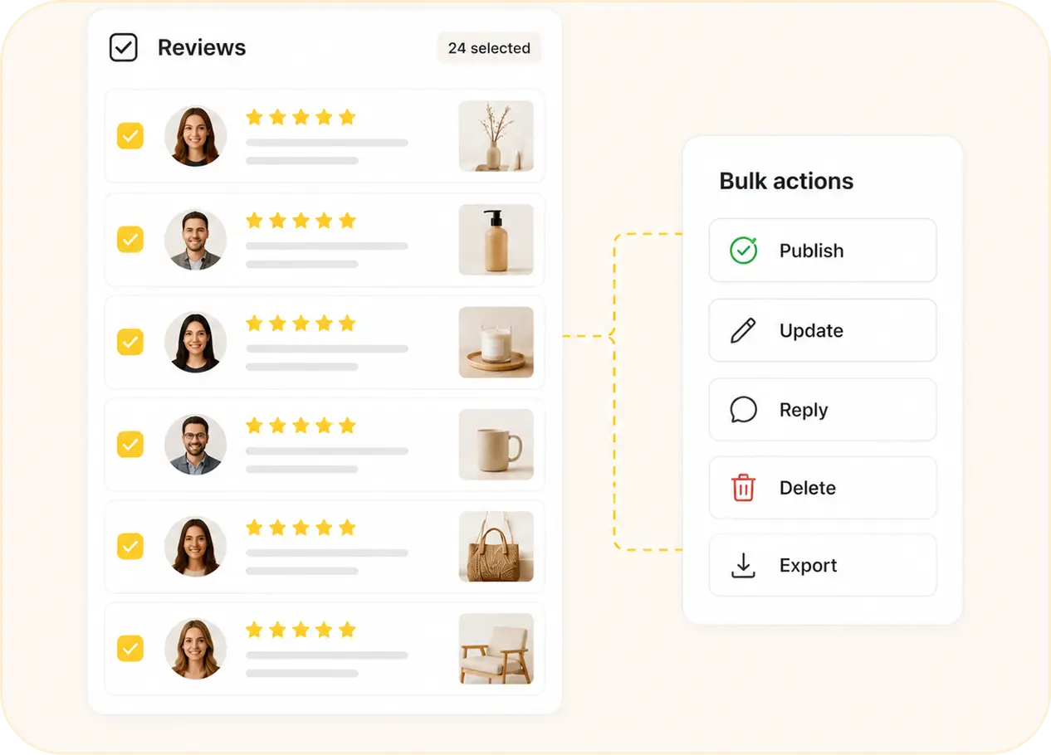Open the woven bag product photo
Image resolution: width=1051 pixels, height=755 pixels.
pyautogui.click(x=496, y=547)
